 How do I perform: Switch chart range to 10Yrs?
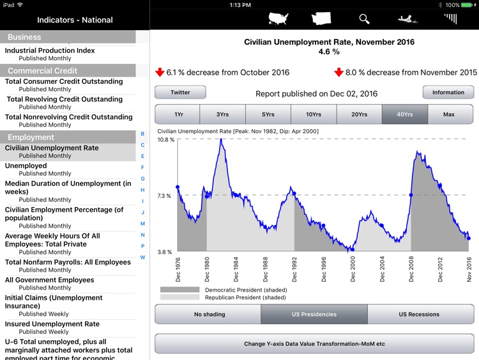(x=313, y=114)
